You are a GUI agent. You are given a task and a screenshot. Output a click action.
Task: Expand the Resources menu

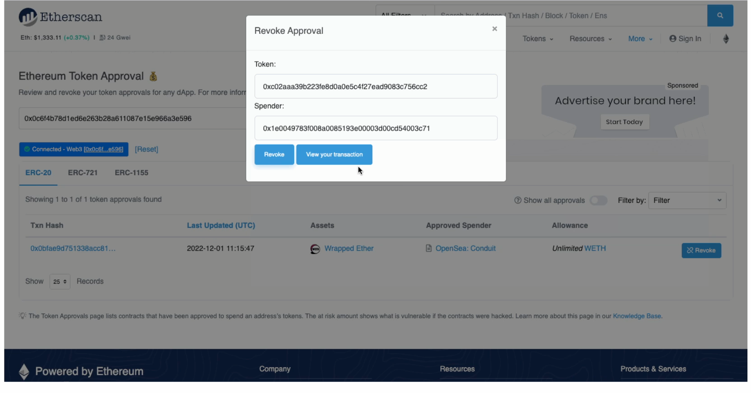[x=591, y=39]
